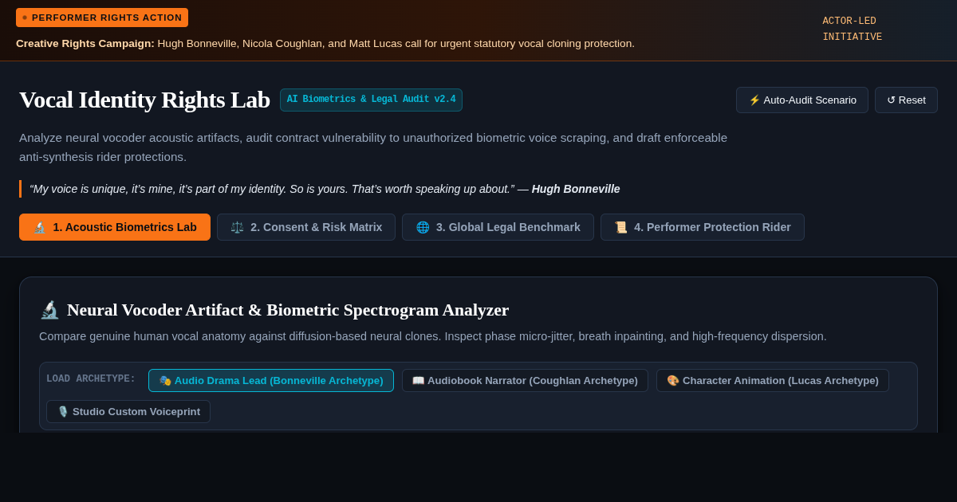957x502 pixels.
Task: Open the Global Legal Benchmark tab
Action: tap(498, 227)
